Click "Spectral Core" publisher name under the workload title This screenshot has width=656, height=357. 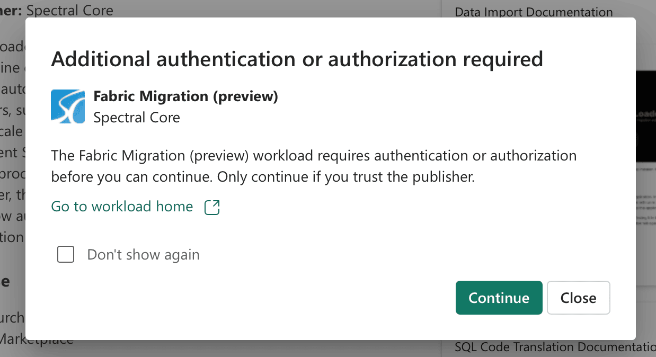[137, 117]
